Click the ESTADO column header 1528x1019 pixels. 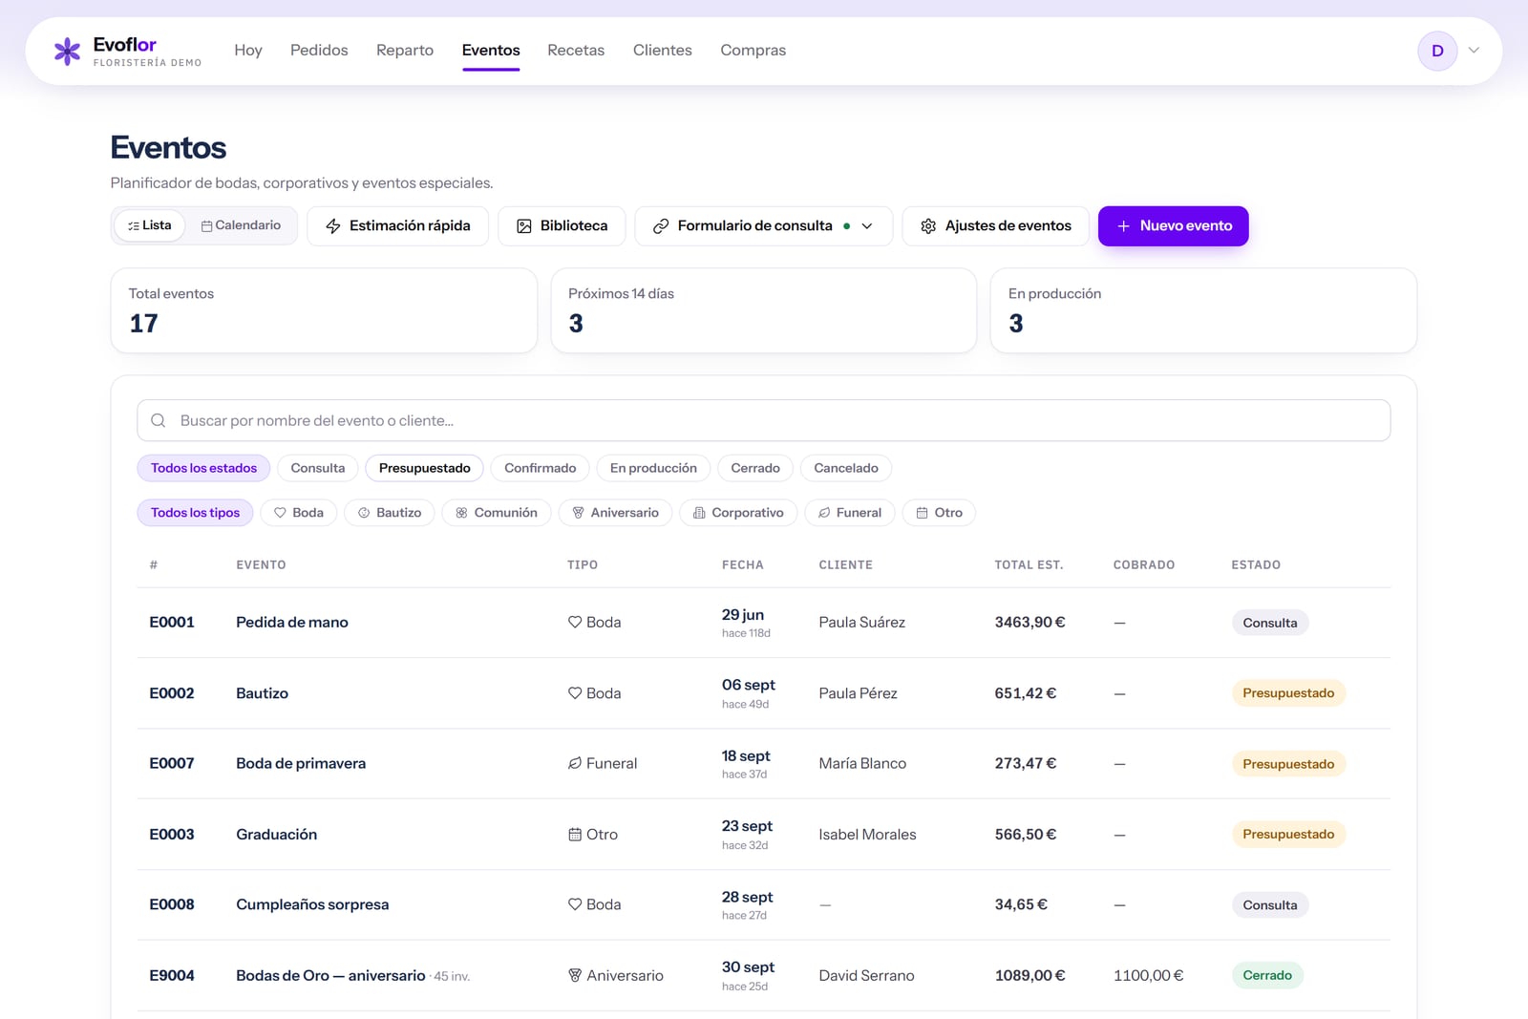click(x=1256, y=565)
